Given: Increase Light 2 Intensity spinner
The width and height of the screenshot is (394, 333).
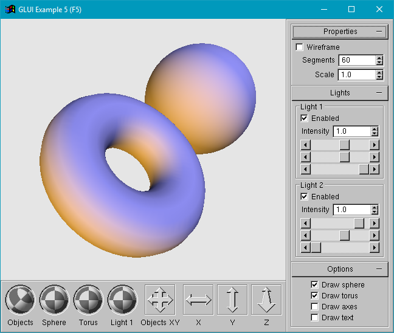Looking at the screenshot, I should click(375, 207).
